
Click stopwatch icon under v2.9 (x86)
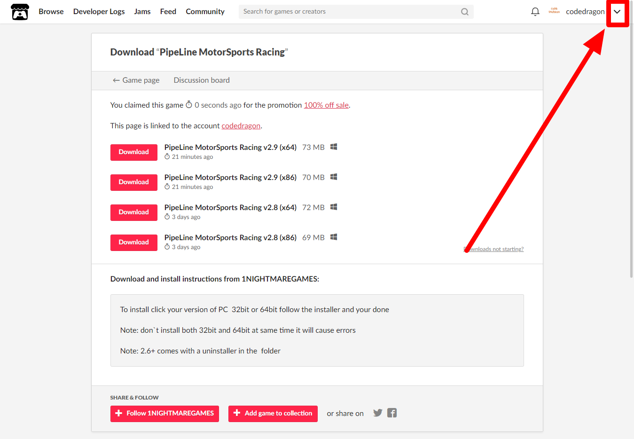click(167, 187)
